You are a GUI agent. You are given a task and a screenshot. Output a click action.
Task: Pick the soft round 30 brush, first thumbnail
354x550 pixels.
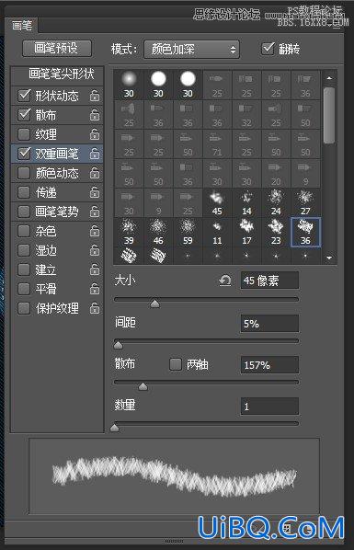[x=129, y=85]
